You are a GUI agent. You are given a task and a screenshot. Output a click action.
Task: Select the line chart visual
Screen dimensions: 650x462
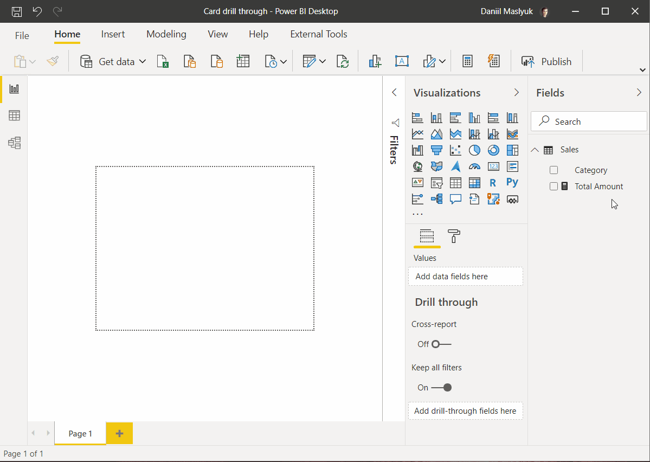tap(417, 134)
